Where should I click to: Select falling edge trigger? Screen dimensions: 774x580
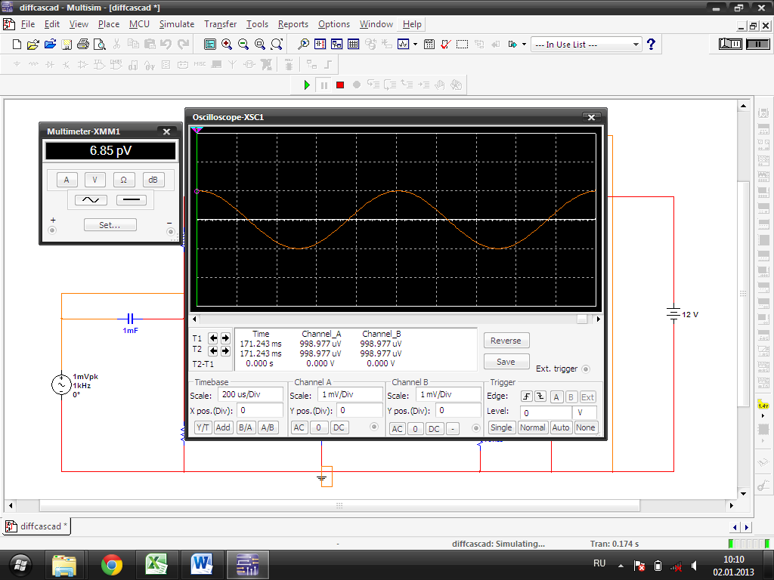[540, 396]
